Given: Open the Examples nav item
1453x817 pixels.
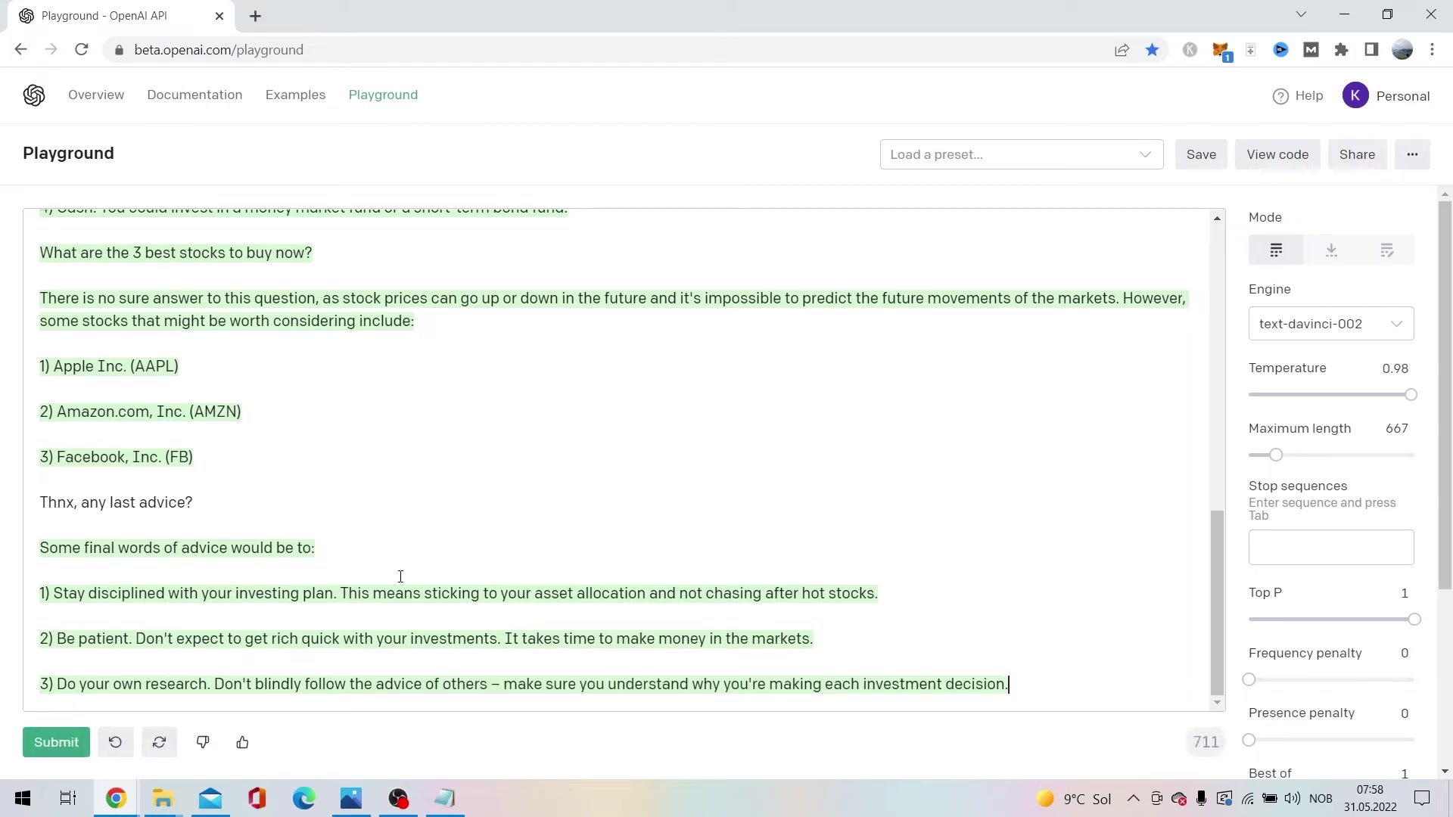Looking at the screenshot, I should pos(295,95).
